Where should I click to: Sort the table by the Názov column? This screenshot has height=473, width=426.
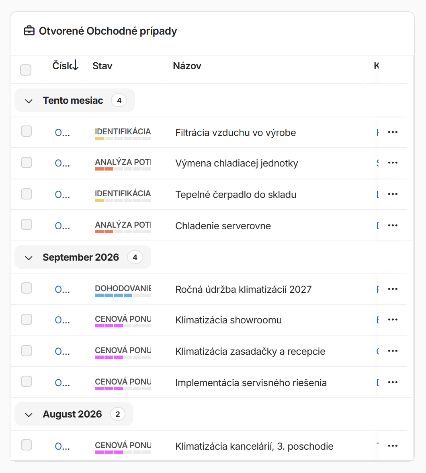[x=187, y=66]
